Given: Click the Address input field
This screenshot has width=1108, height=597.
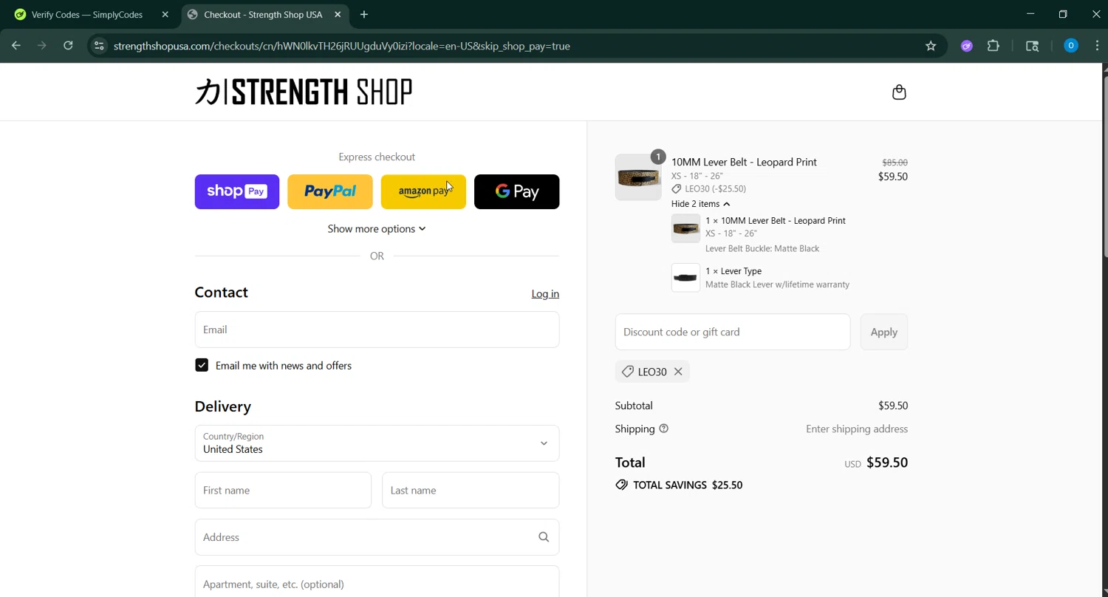Looking at the screenshot, I should point(377,537).
